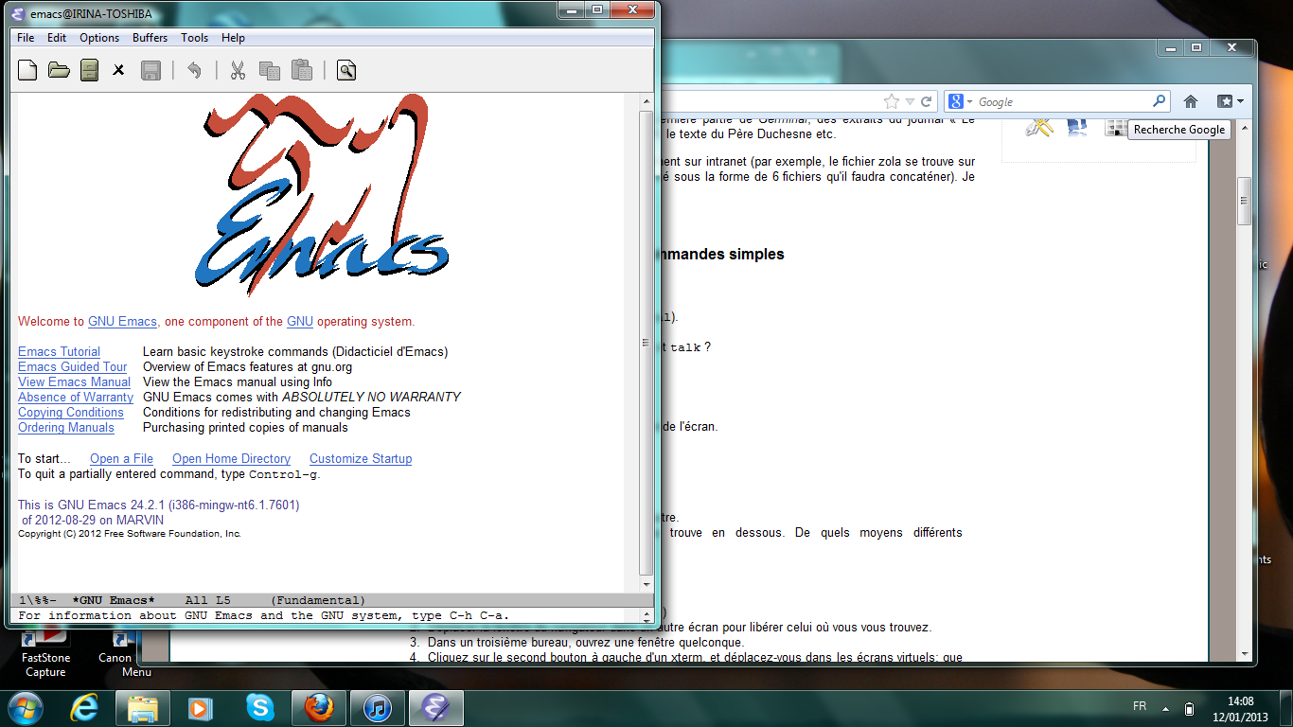Open the Firefox address history dropdown arrow
This screenshot has height=727, width=1293.
coord(910,101)
